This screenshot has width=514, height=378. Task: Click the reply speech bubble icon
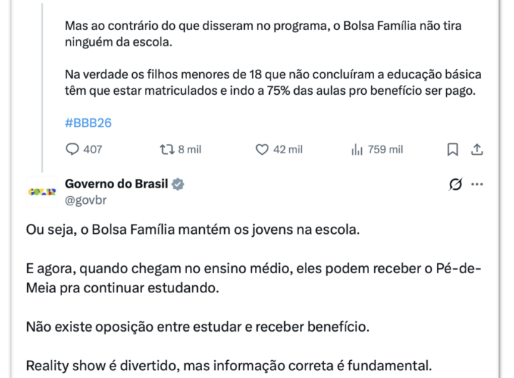73,150
